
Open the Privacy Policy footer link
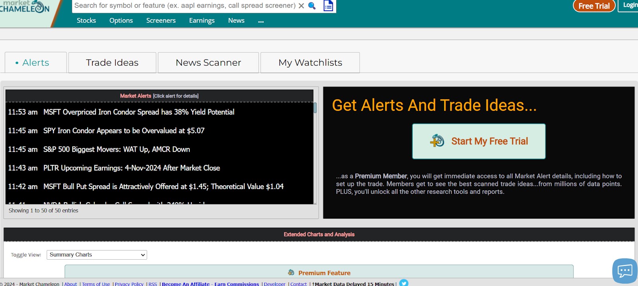pos(129,284)
